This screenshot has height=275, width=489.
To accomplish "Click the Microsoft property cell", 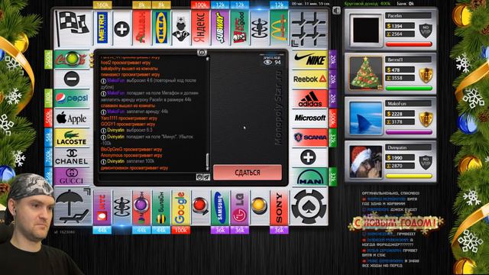I will point(309,118).
